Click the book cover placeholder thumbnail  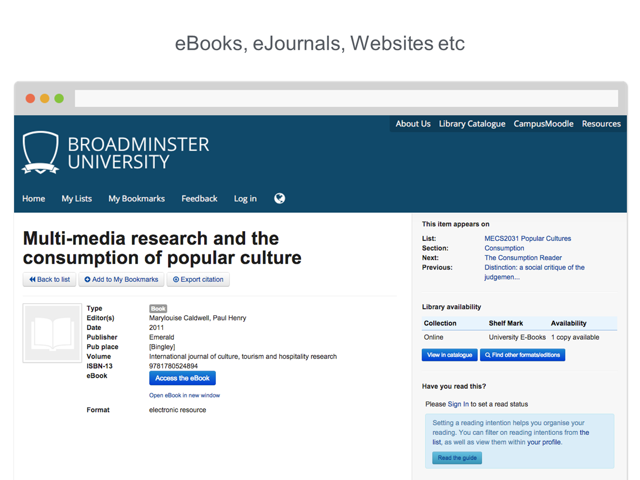pyautogui.click(x=52, y=333)
